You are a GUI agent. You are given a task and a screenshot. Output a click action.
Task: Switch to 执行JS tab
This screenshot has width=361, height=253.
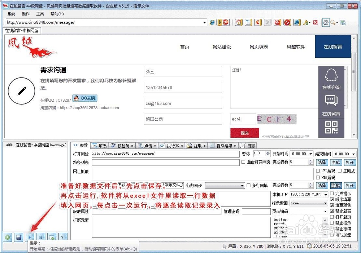171,146
